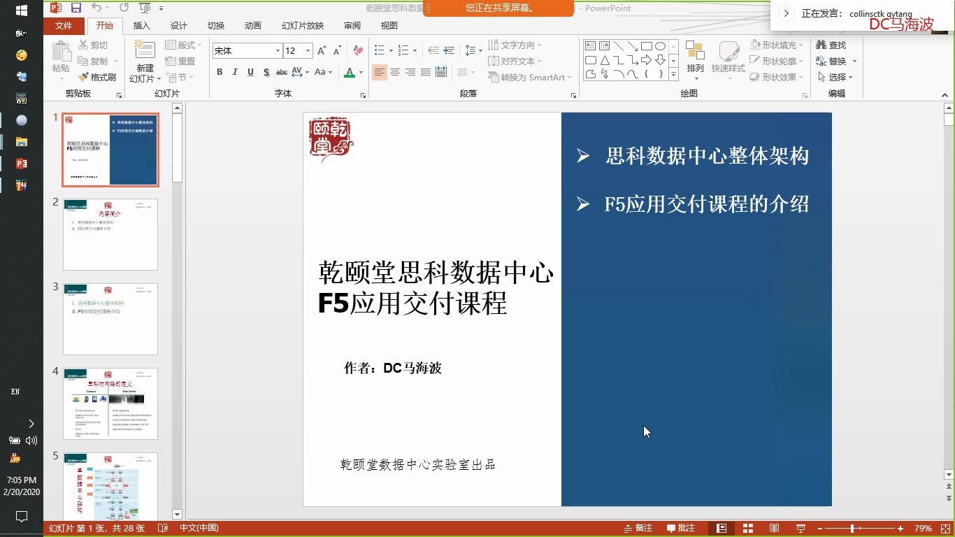This screenshot has width=955, height=537.
Task: Open the Windows Start menu
Action: (22, 10)
